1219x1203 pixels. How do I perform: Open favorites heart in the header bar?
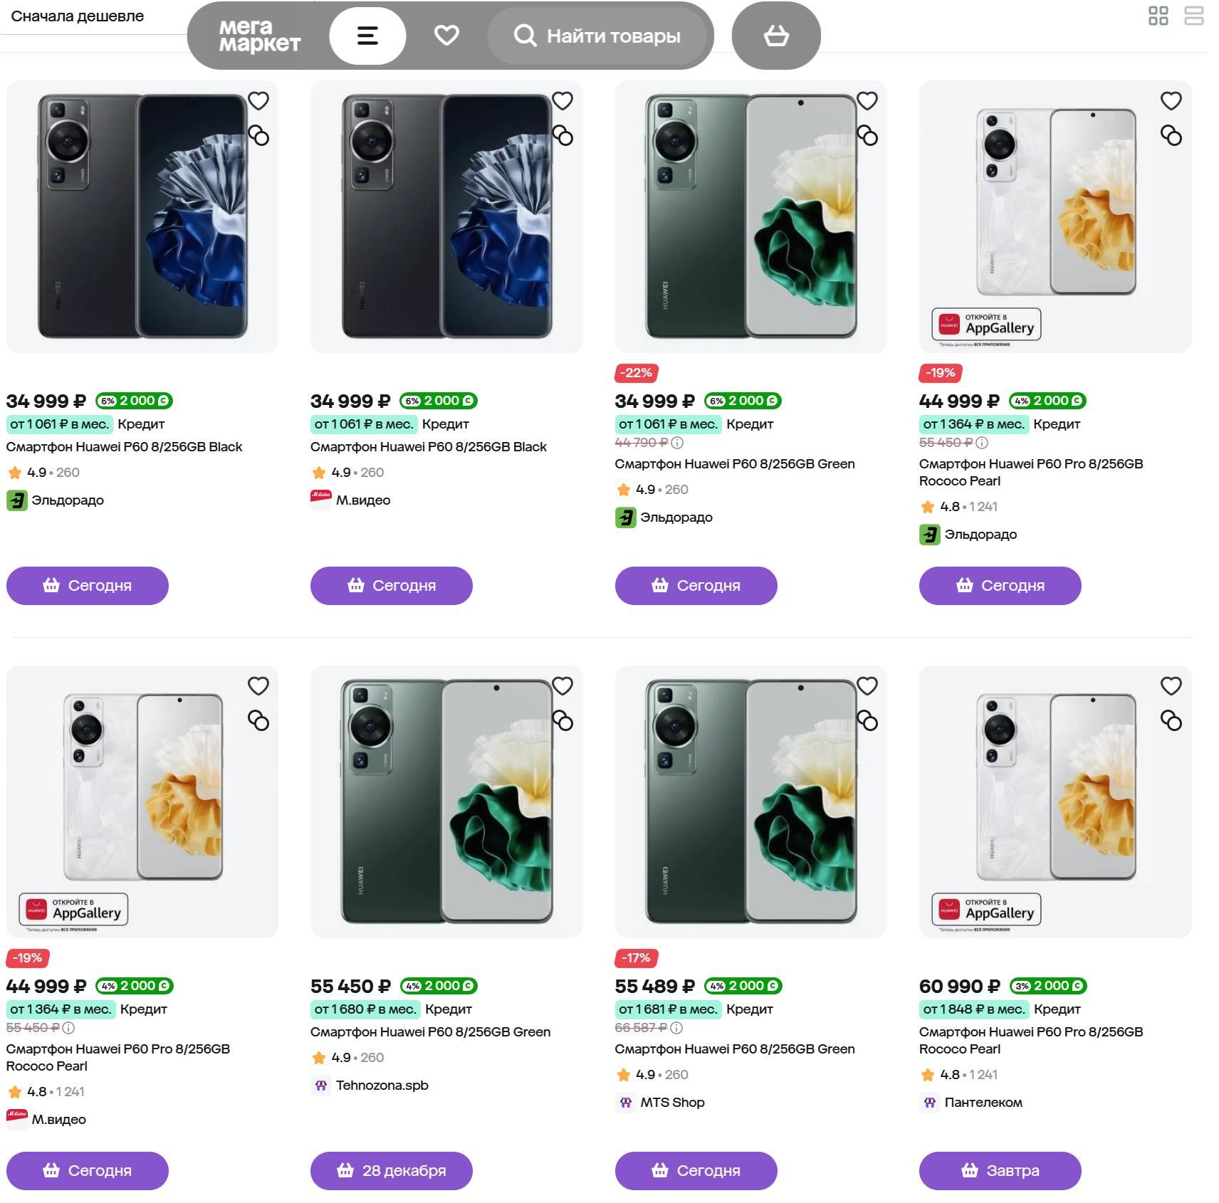pos(446,36)
